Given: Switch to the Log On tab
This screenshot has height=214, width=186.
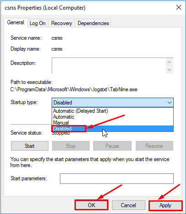Looking at the screenshot, I should [x=37, y=23].
